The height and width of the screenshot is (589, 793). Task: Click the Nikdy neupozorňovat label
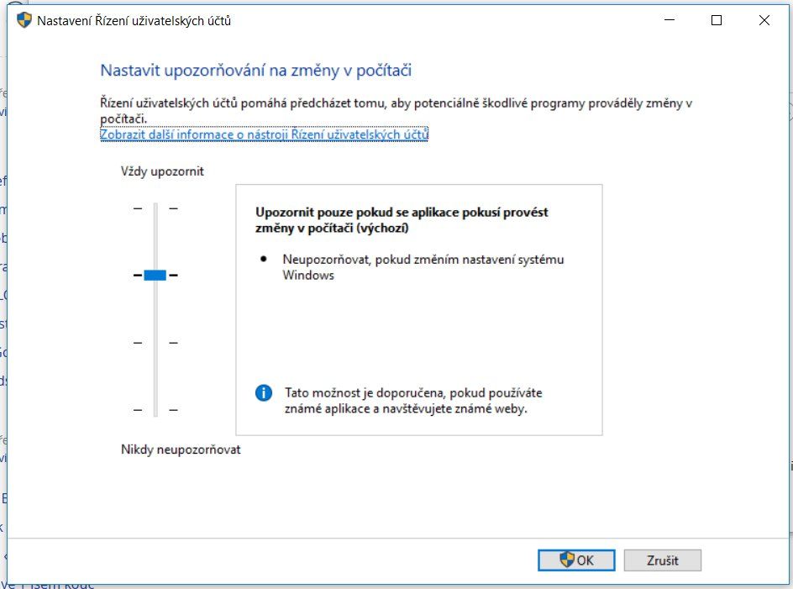[181, 450]
